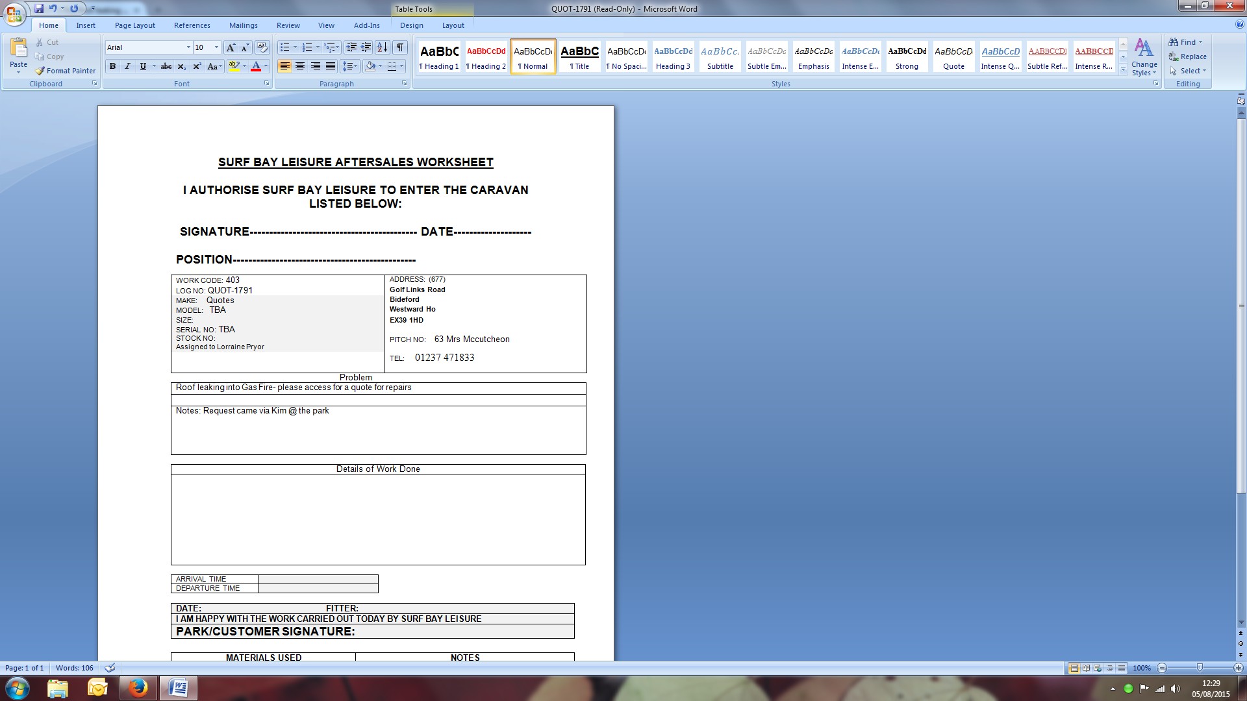
Task: Open the font size dropdown
Action: [x=216, y=47]
